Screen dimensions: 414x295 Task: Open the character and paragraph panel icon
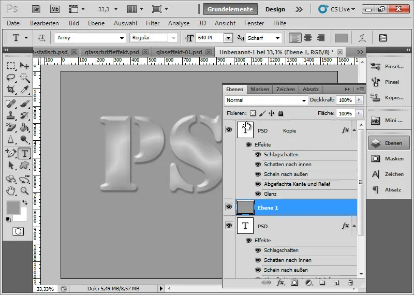pyautogui.click(x=383, y=38)
